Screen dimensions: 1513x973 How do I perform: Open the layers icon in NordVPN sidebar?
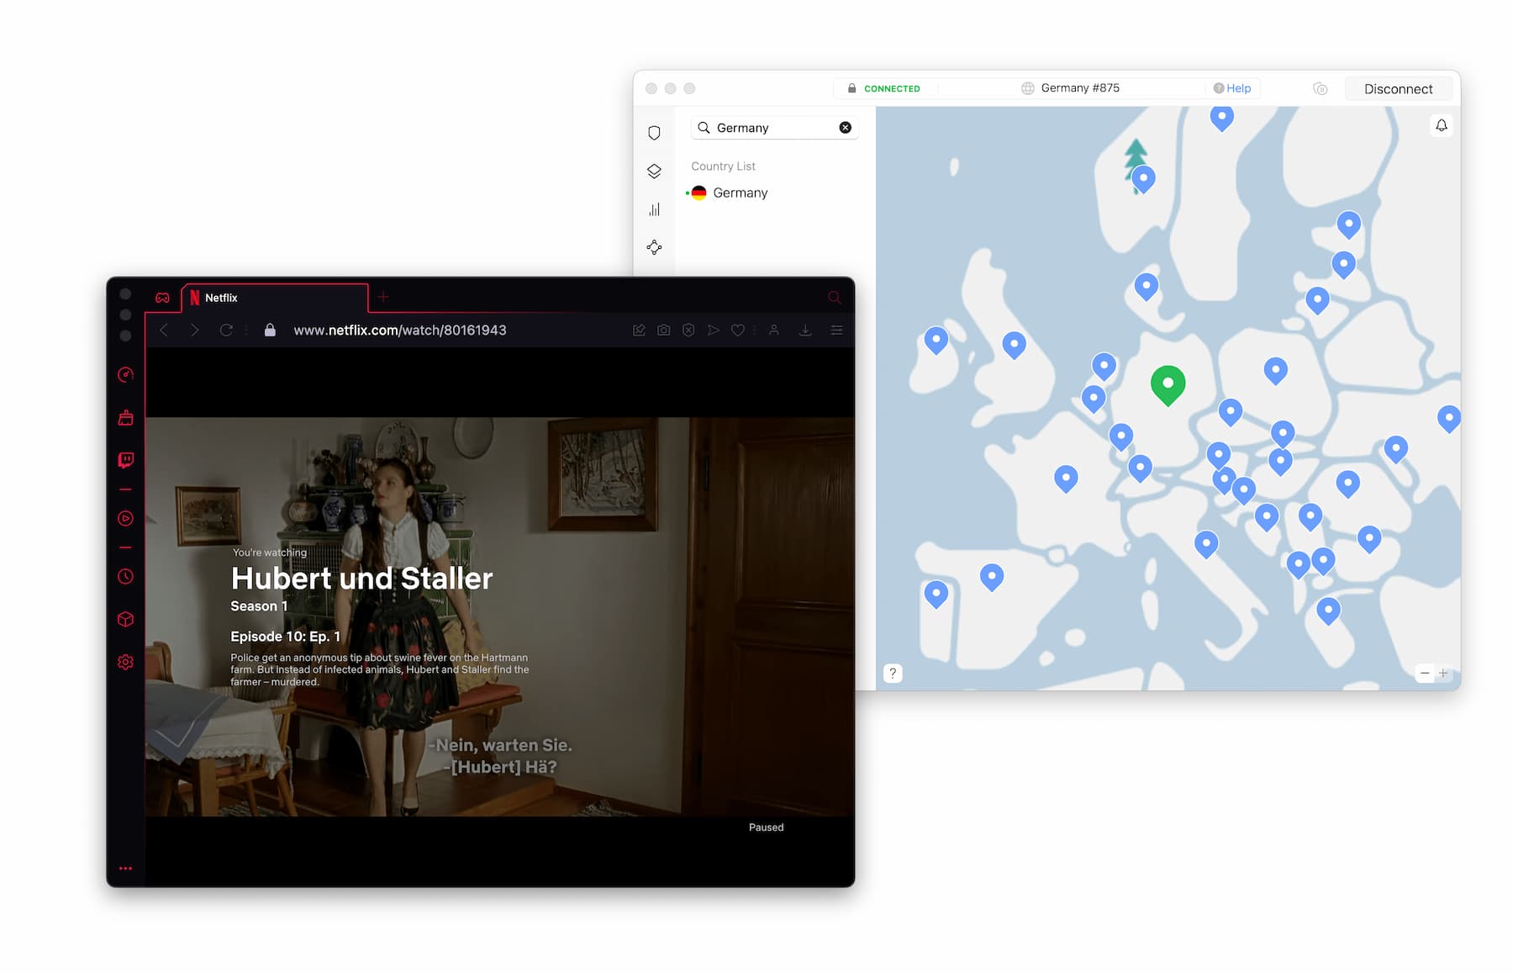[x=654, y=171]
